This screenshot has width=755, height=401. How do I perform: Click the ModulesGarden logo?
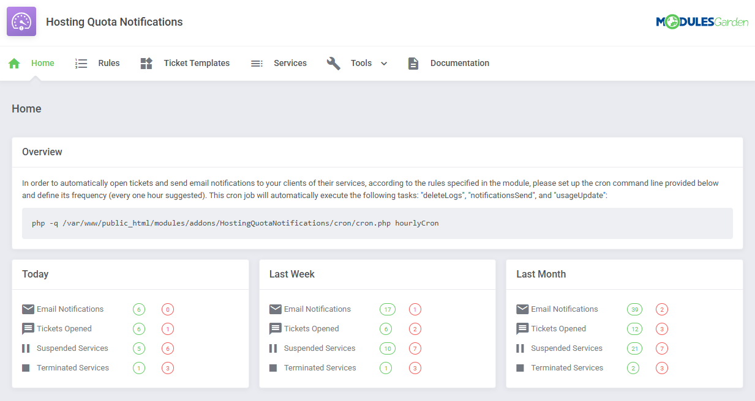(702, 22)
